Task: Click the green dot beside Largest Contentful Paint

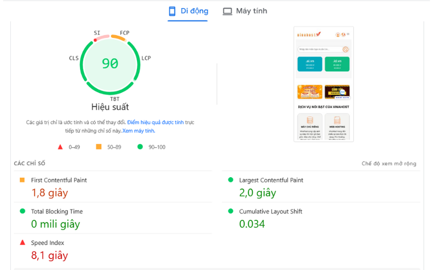Action: point(231,180)
